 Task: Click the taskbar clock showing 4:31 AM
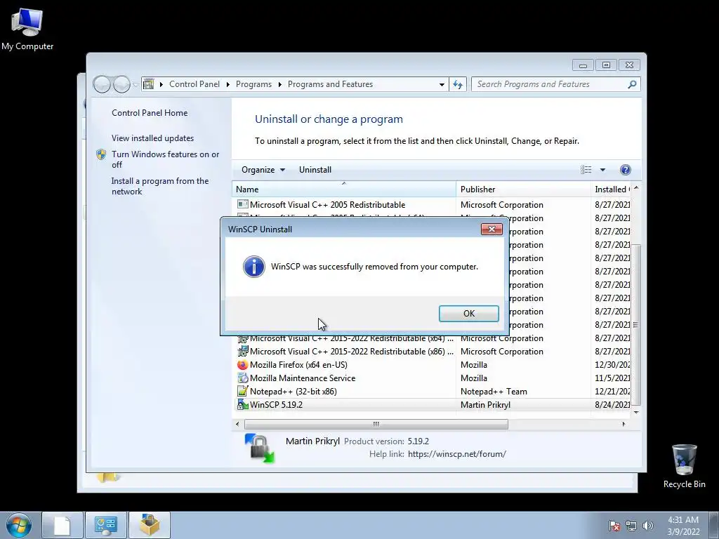[x=683, y=526]
